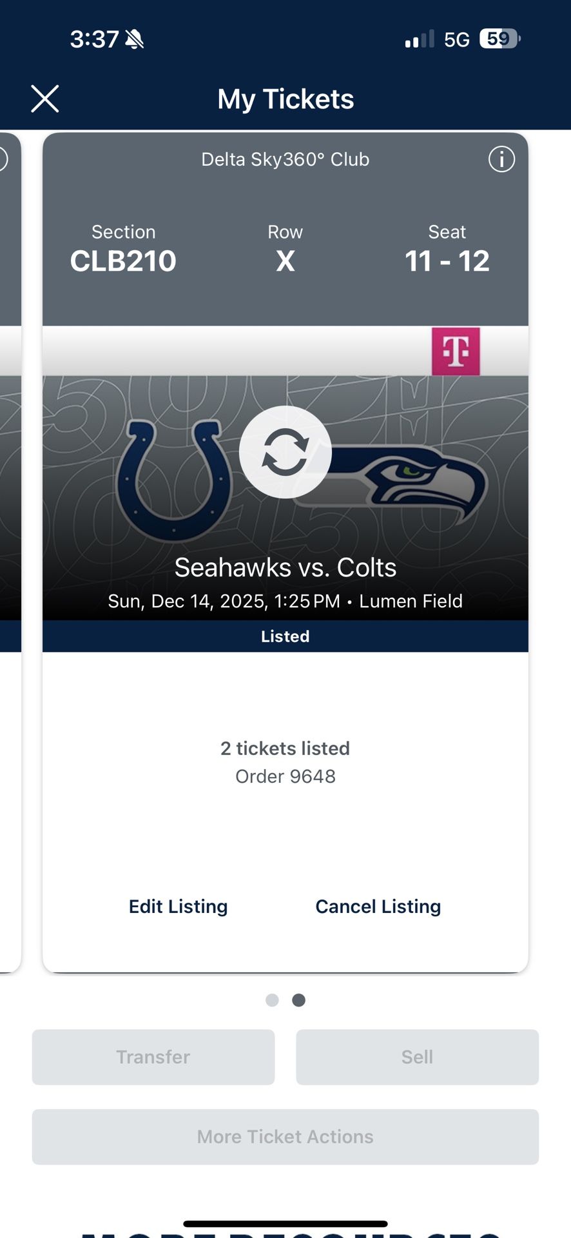This screenshot has width=571, height=1238.
Task: Tap the refresh arrows icon
Action: [x=285, y=452]
